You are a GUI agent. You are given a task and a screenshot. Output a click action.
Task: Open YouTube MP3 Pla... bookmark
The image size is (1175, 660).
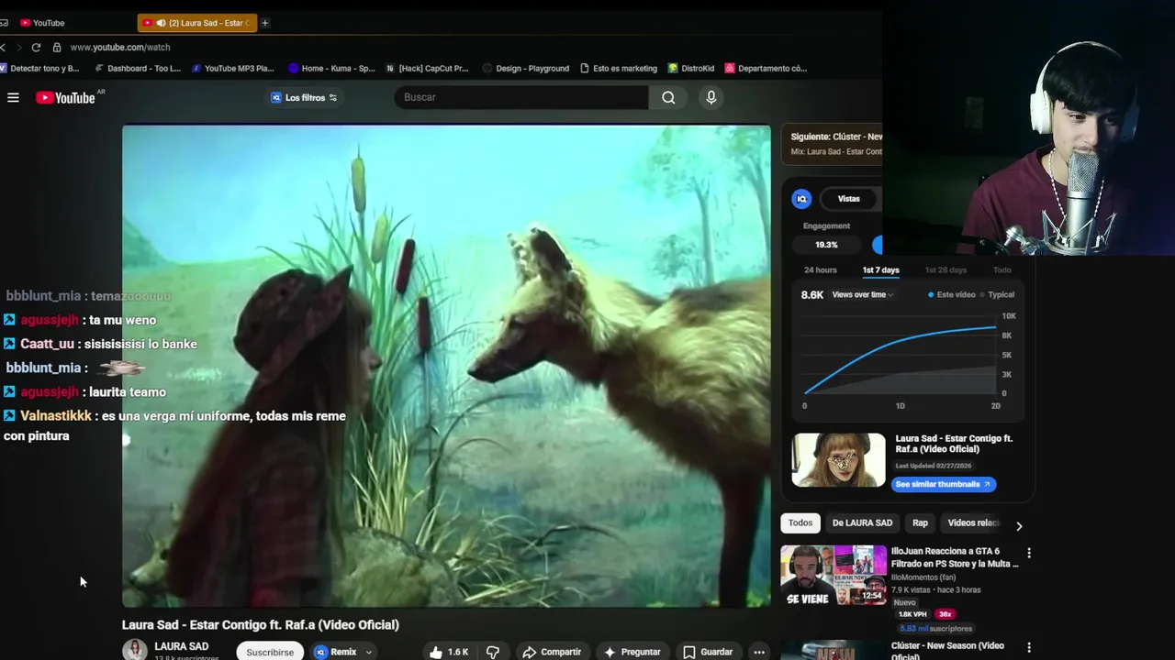(232, 68)
